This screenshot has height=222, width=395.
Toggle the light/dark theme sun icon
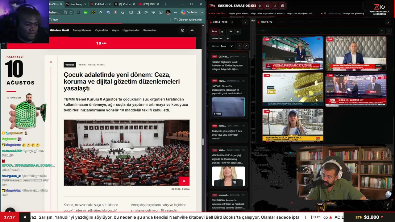point(192,30)
